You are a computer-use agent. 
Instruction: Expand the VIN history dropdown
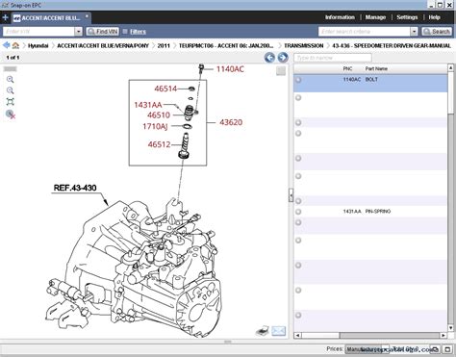coord(78,32)
